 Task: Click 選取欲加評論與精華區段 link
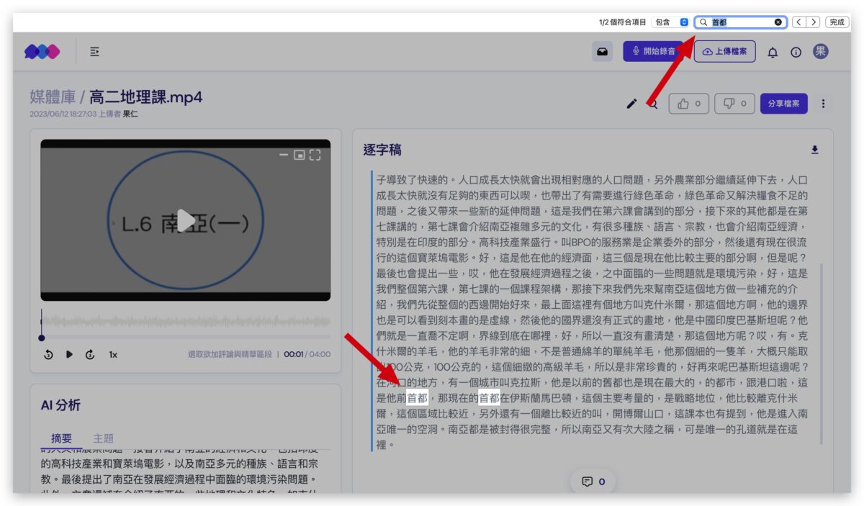click(x=230, y=354)
